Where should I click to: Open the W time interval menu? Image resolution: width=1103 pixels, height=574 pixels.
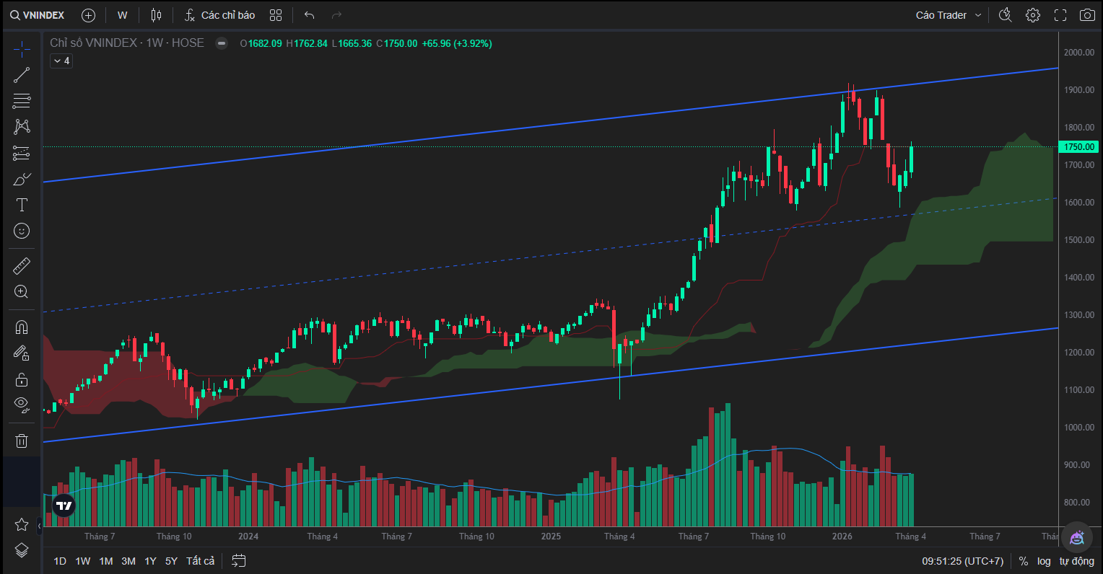pos(123,15)
